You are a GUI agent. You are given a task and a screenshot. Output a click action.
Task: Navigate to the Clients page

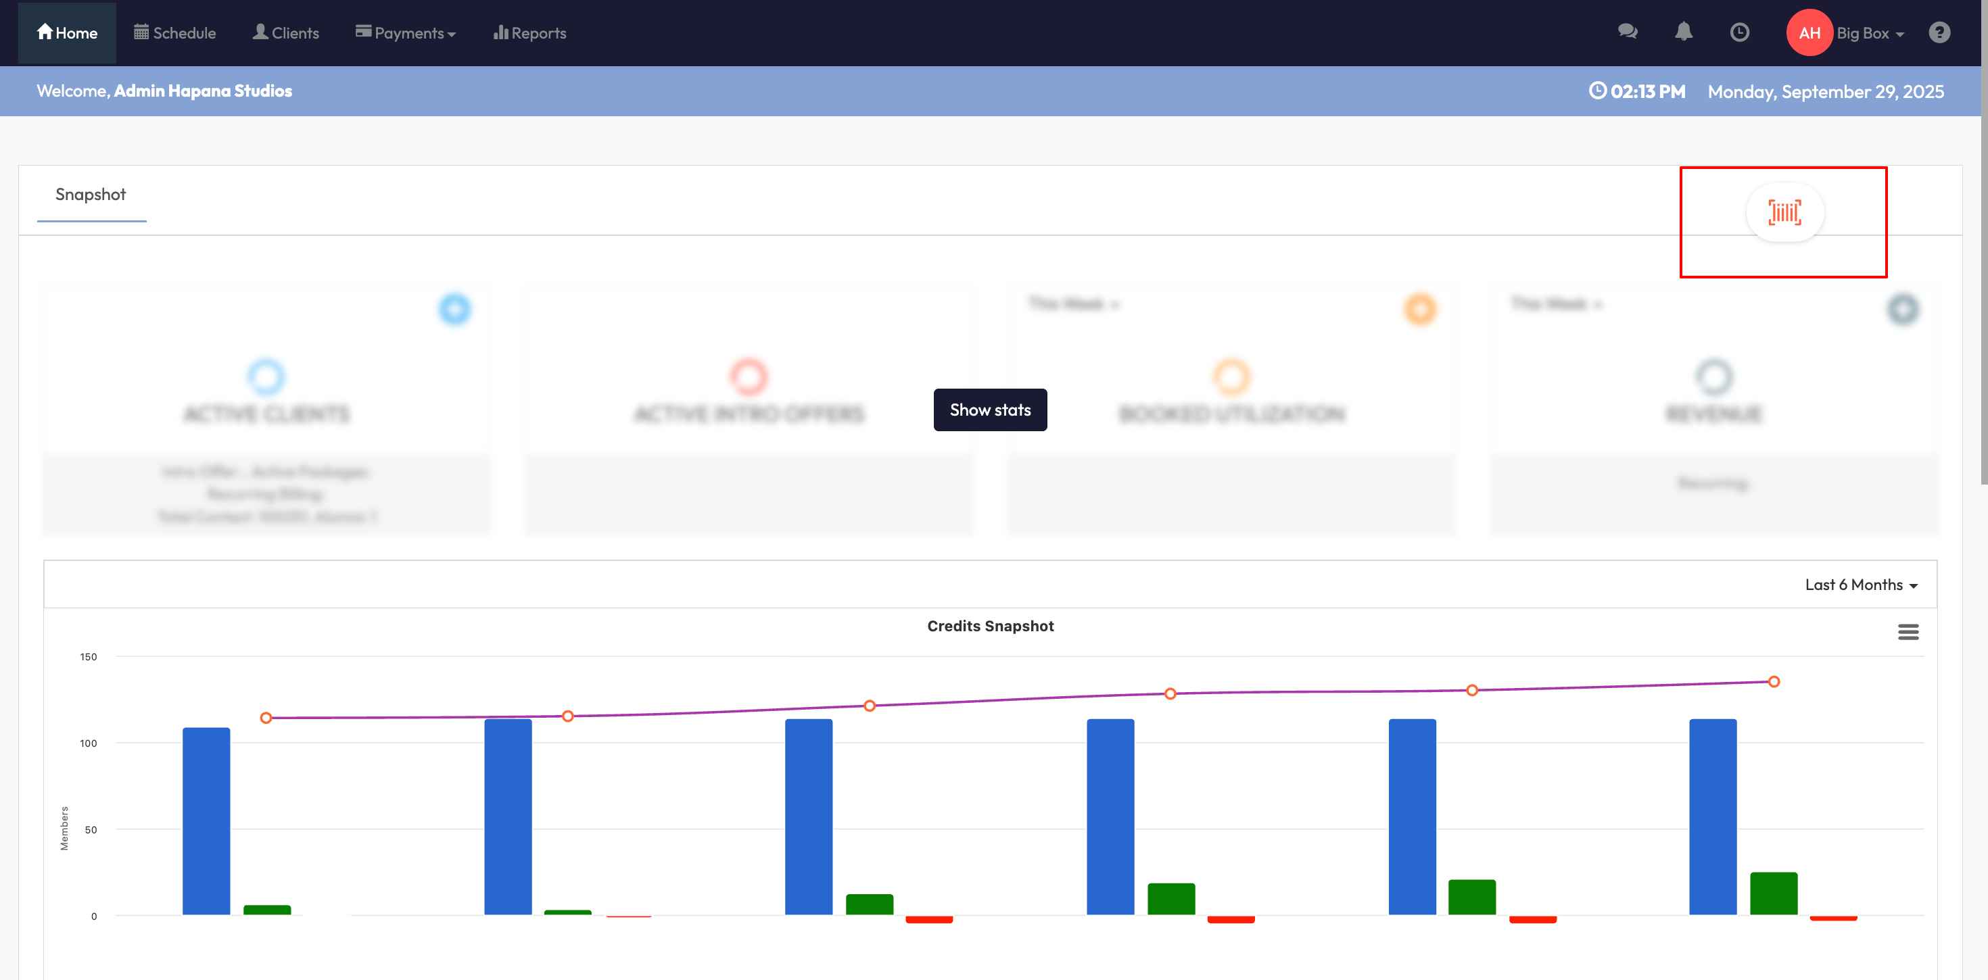point(285,33)
